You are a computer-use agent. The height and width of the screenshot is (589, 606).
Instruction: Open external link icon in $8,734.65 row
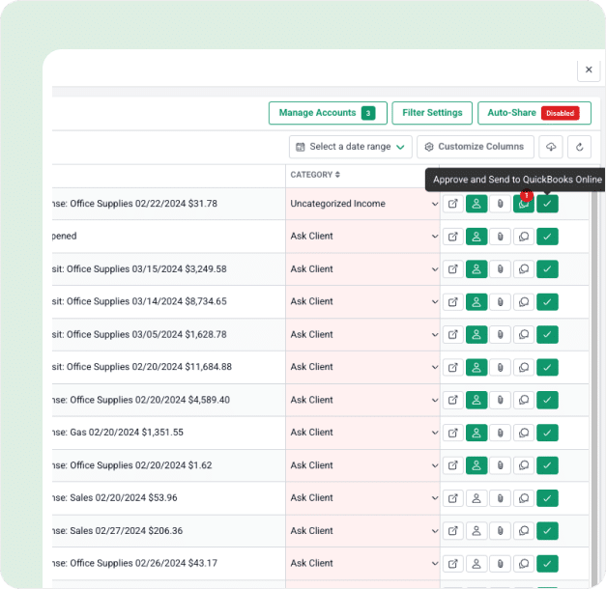pos(453,301)
